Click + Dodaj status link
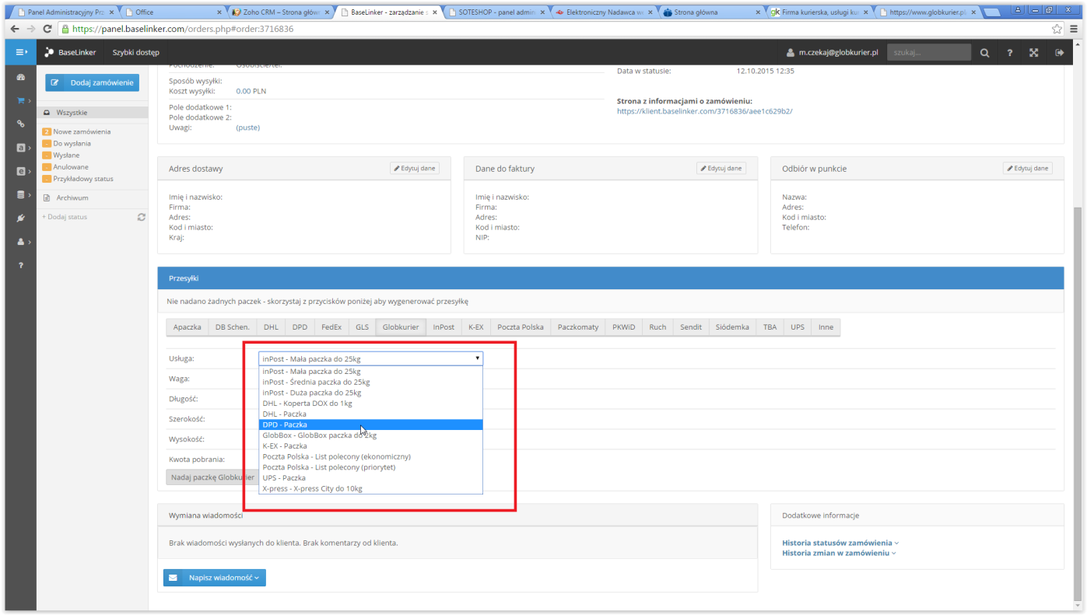Viewport: 1087px width, 615px height. tap(65, 217)
